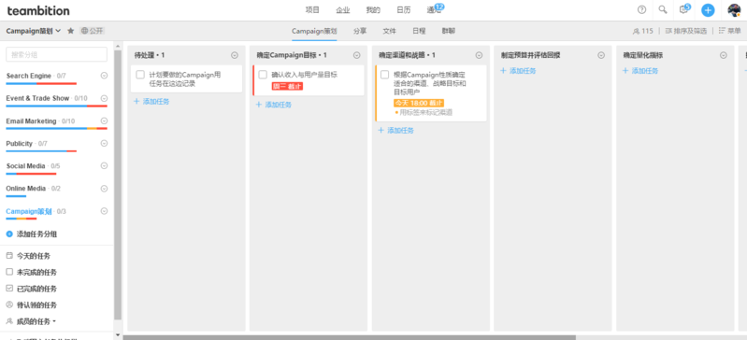
Task: Open 确定Campaign目标 column options menu
Action: 357,55
